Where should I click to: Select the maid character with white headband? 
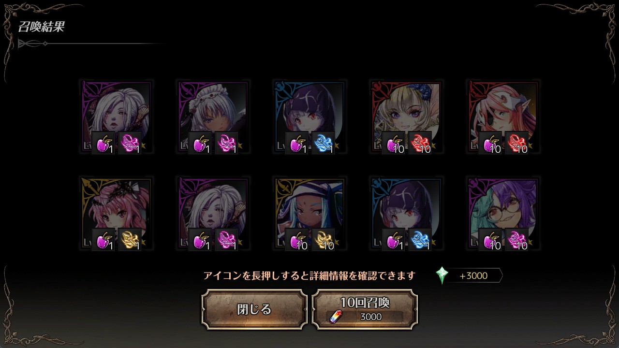[x=213, y=117]
